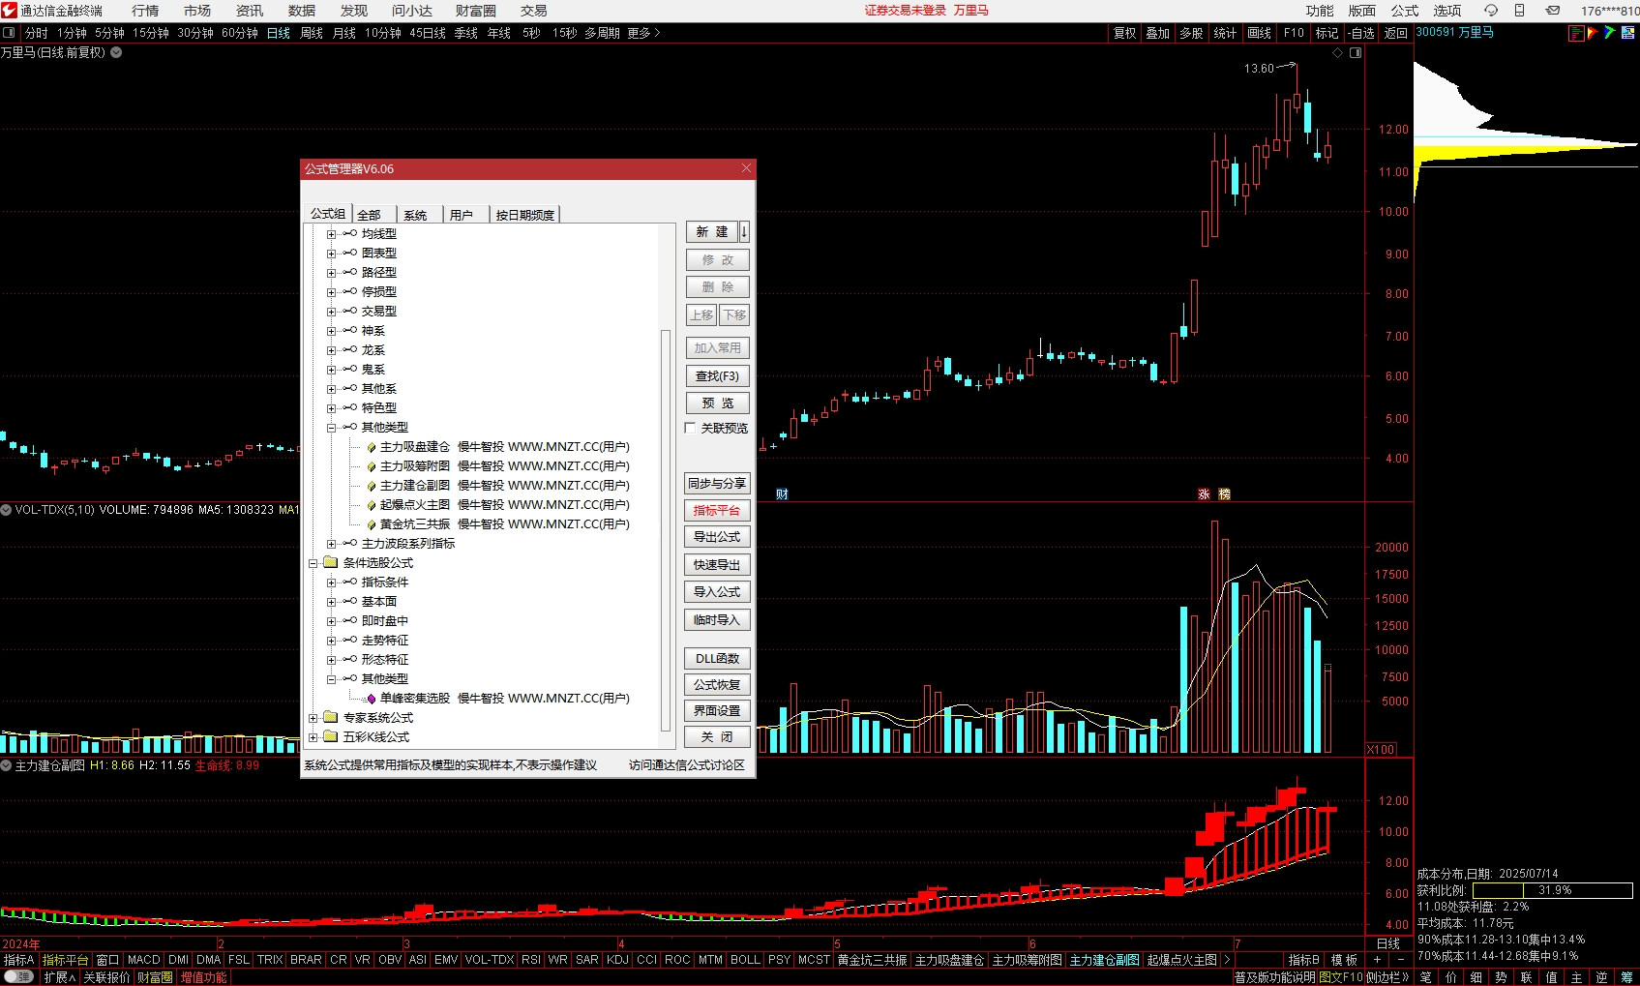Screen dimensions: 1640x986
Task: Click the diamond icon at chart top right
Action: click(x=1338, y=53)
